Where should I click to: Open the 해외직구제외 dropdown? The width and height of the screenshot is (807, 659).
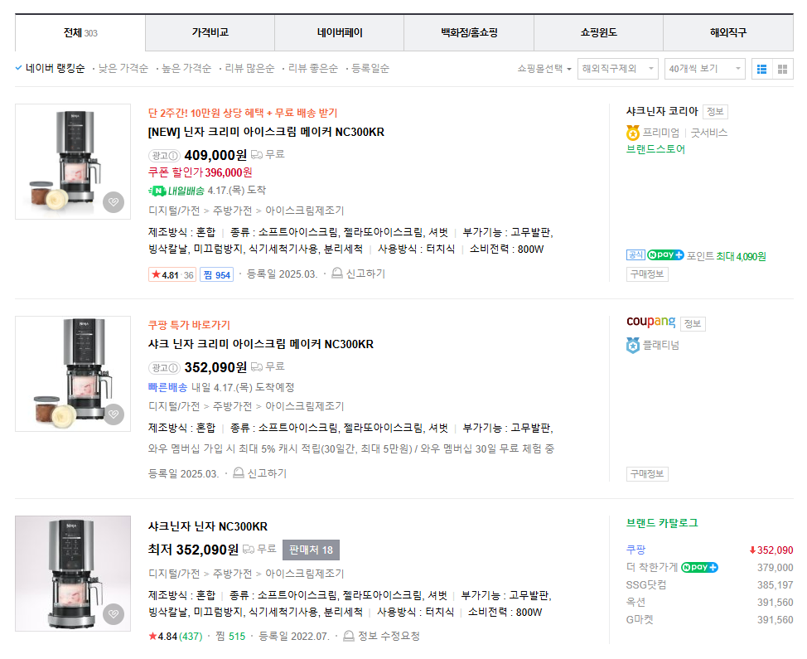pyautogui.click(x=617, y=69)
